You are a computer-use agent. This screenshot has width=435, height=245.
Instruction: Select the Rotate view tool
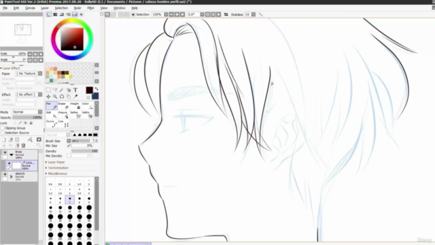pyautogui.click(x=62, y=97)
